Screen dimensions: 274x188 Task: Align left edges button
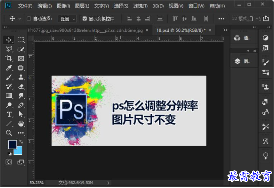(x=129, y=18)
